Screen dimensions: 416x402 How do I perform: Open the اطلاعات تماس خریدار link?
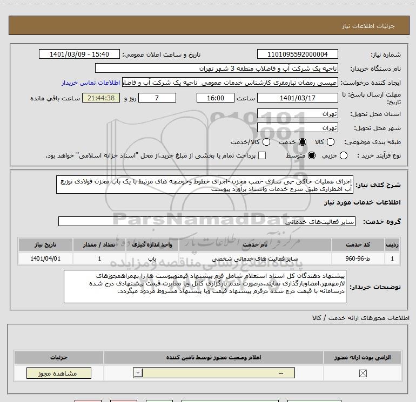tap(91, 83)
